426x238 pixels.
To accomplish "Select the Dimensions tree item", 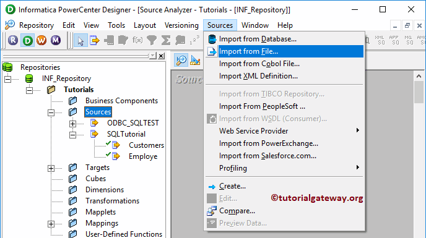I will [105, 190].
